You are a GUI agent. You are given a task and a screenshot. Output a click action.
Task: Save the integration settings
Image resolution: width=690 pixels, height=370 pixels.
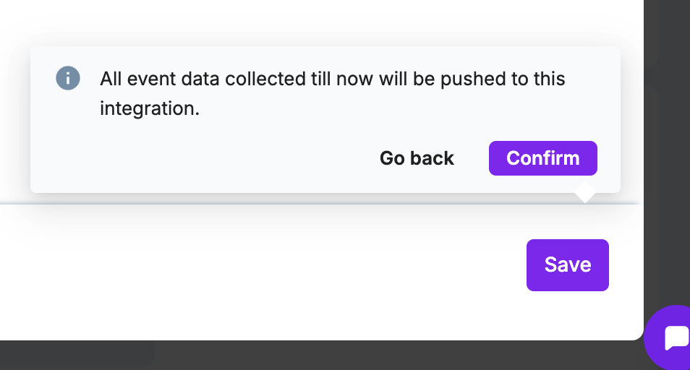[x=567, y=264]
